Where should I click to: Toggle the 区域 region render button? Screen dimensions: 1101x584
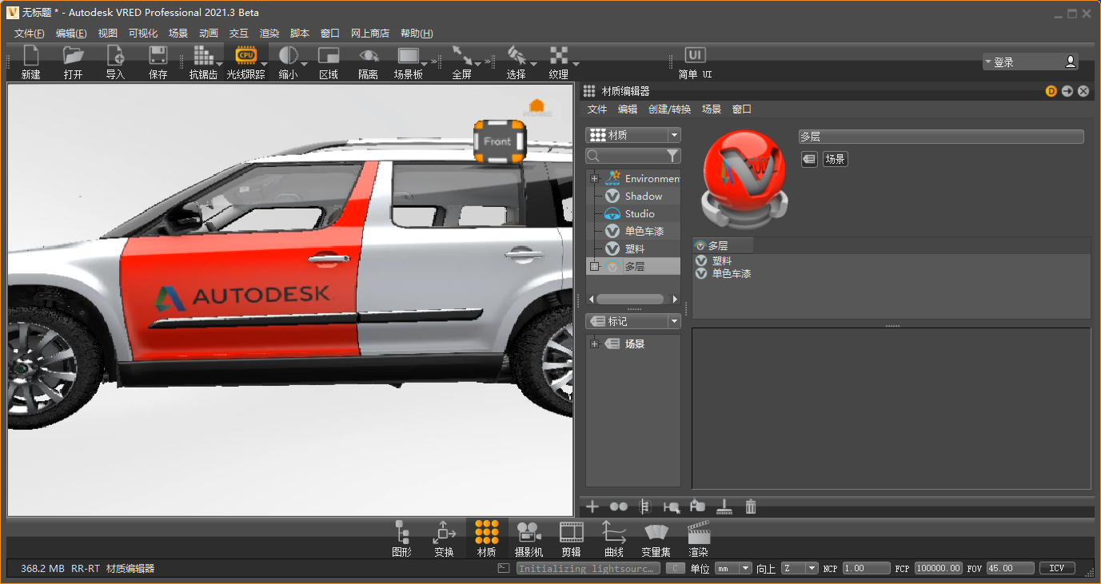[x=329, y=62]
